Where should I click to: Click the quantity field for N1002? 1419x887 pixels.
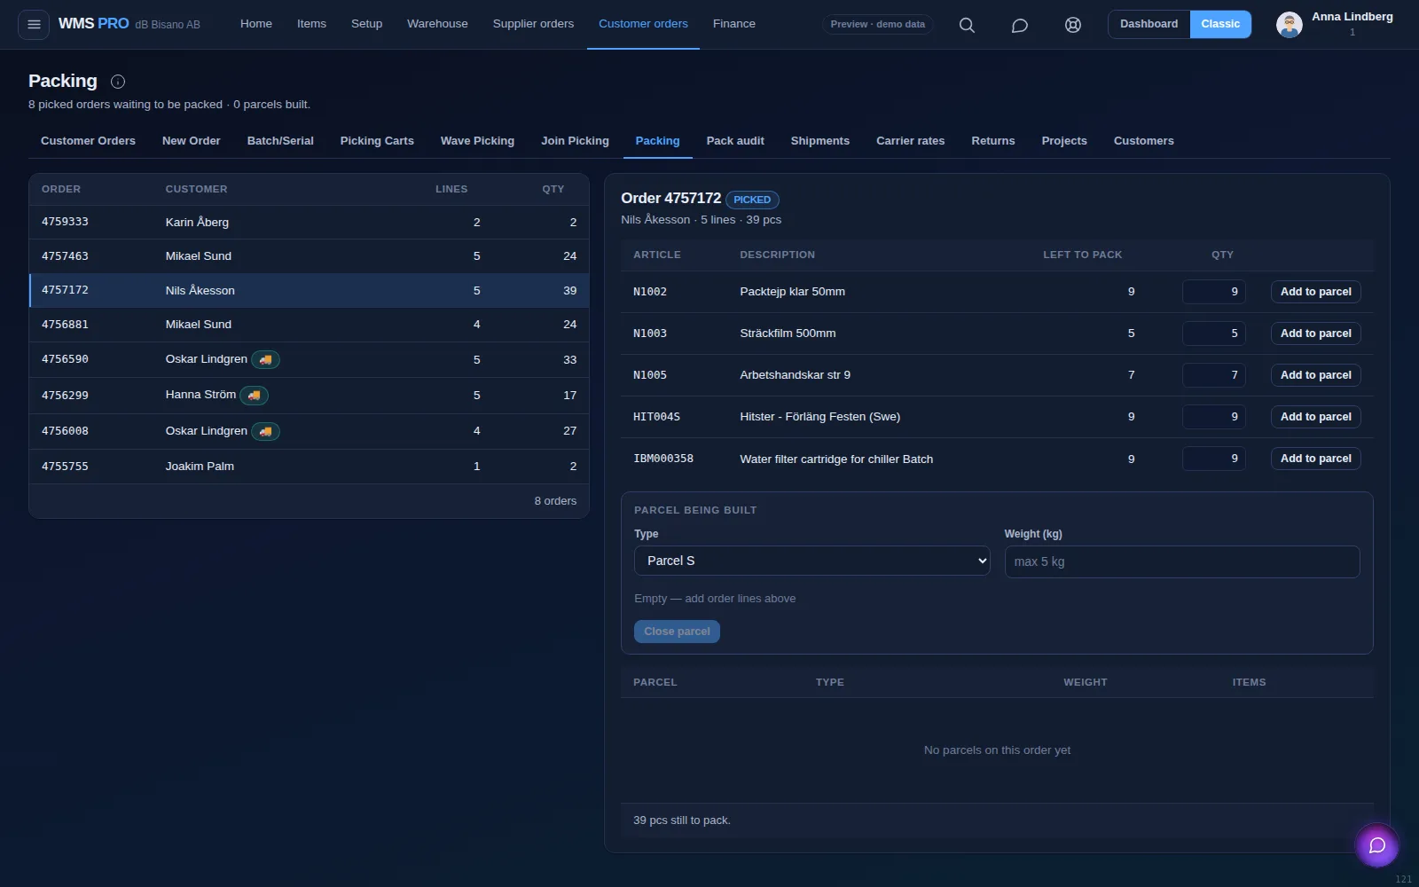click(x=1213, y=292)
